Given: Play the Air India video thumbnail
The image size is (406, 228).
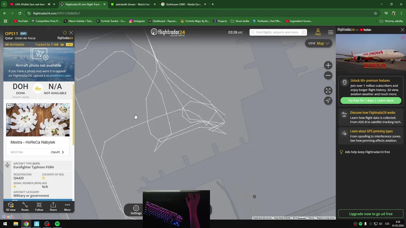Looking at the screenshot, I should pyautogui.click(x=371, y=54).
